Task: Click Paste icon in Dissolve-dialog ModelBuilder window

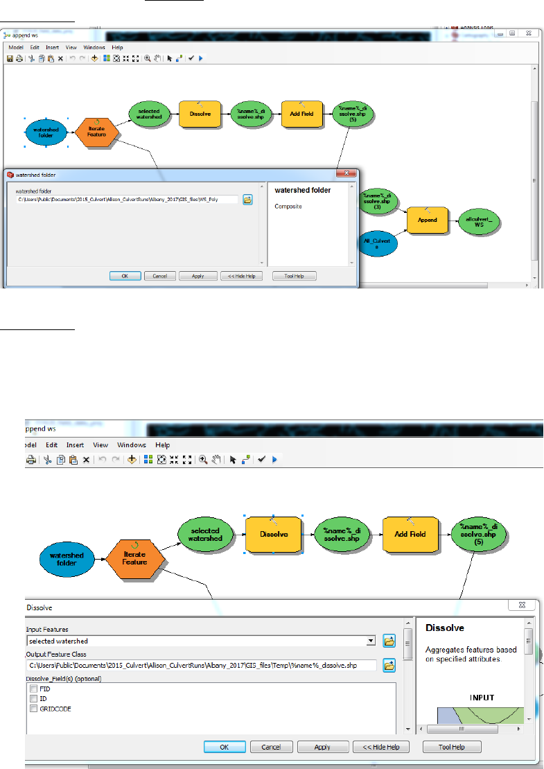Action: click(73, 460)
